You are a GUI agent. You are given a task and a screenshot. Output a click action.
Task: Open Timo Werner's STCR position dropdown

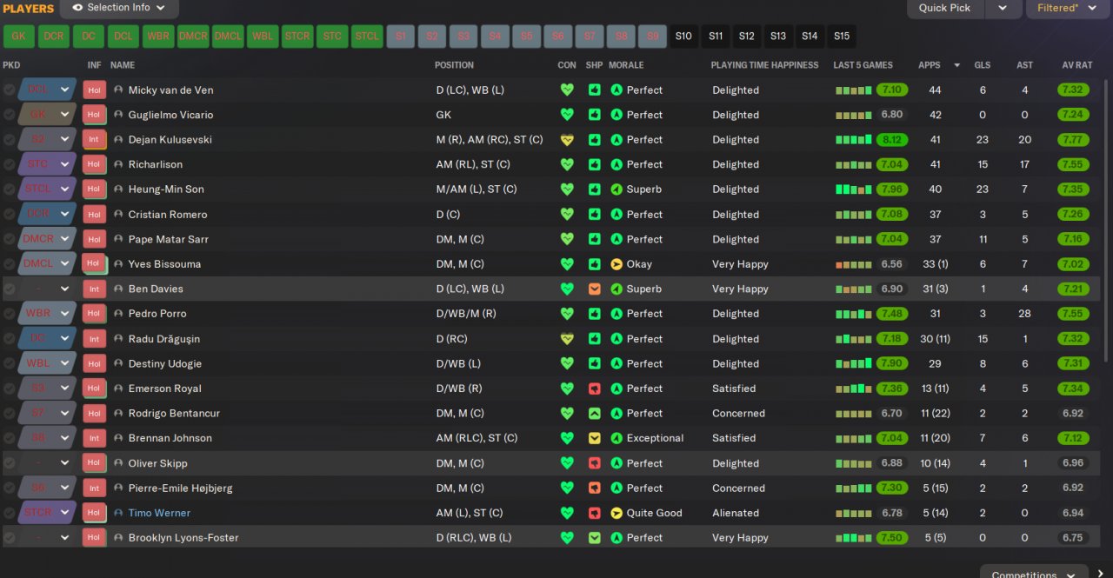click(47, 513)
